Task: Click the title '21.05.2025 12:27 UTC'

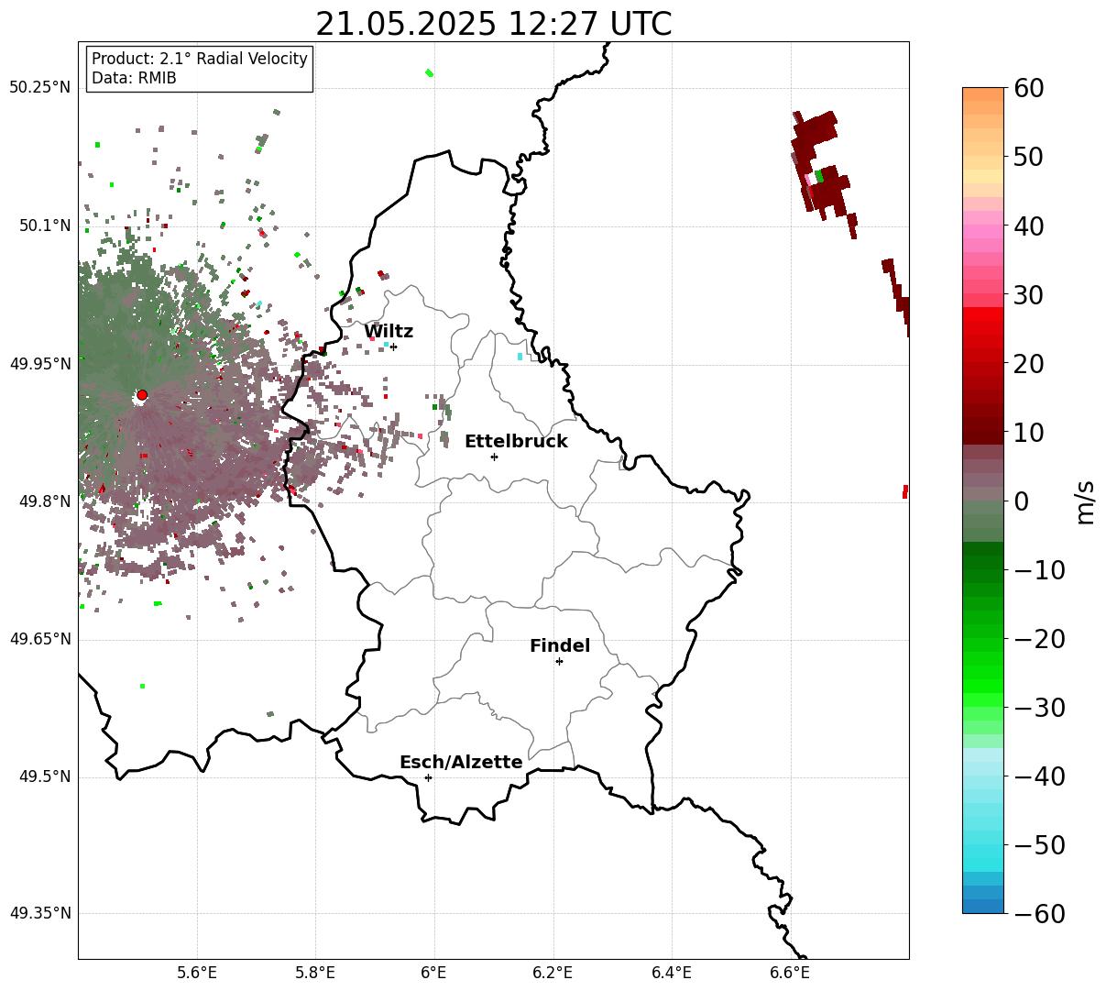Action: (x=493, y=24)
